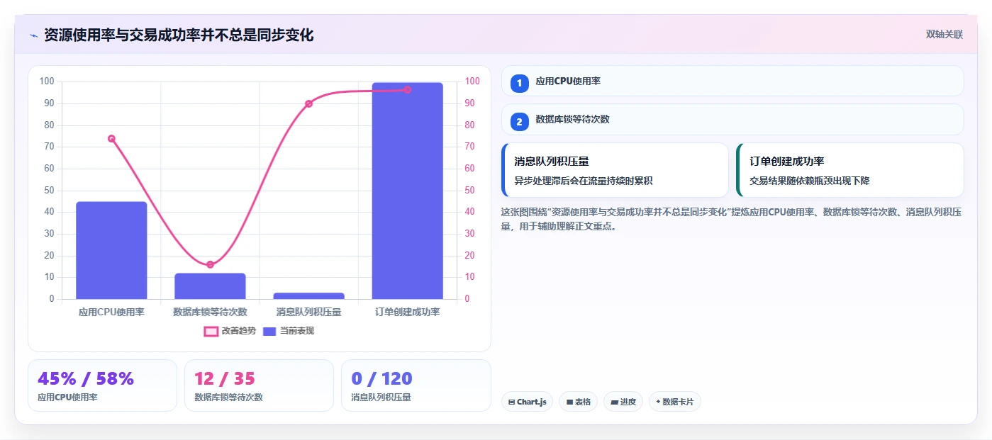Click the 应用CPU使用率 bar in the chart
This screenshot has height=440, width=992.
pos(111,250)
